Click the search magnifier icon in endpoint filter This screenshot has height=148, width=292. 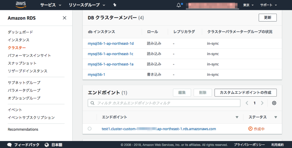(x=92, y=103)
